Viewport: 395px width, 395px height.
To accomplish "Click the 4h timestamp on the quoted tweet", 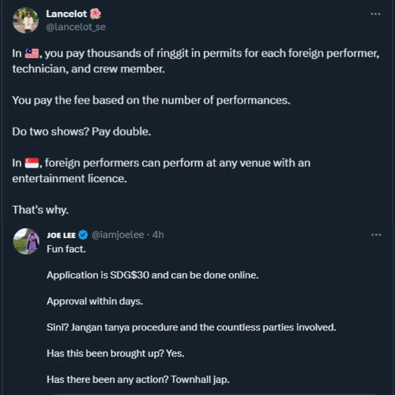I will tap(158, 235).
